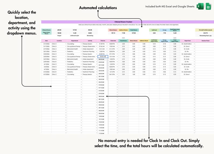Click Total Hours 4.75 cell
The height and width of the screenshot is (154, 214).
(x=123, y=54)
